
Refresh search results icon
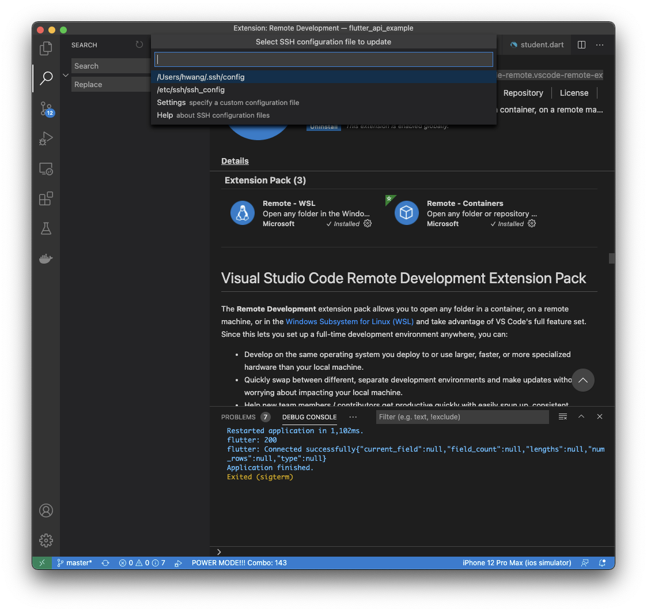pos(139,44)
